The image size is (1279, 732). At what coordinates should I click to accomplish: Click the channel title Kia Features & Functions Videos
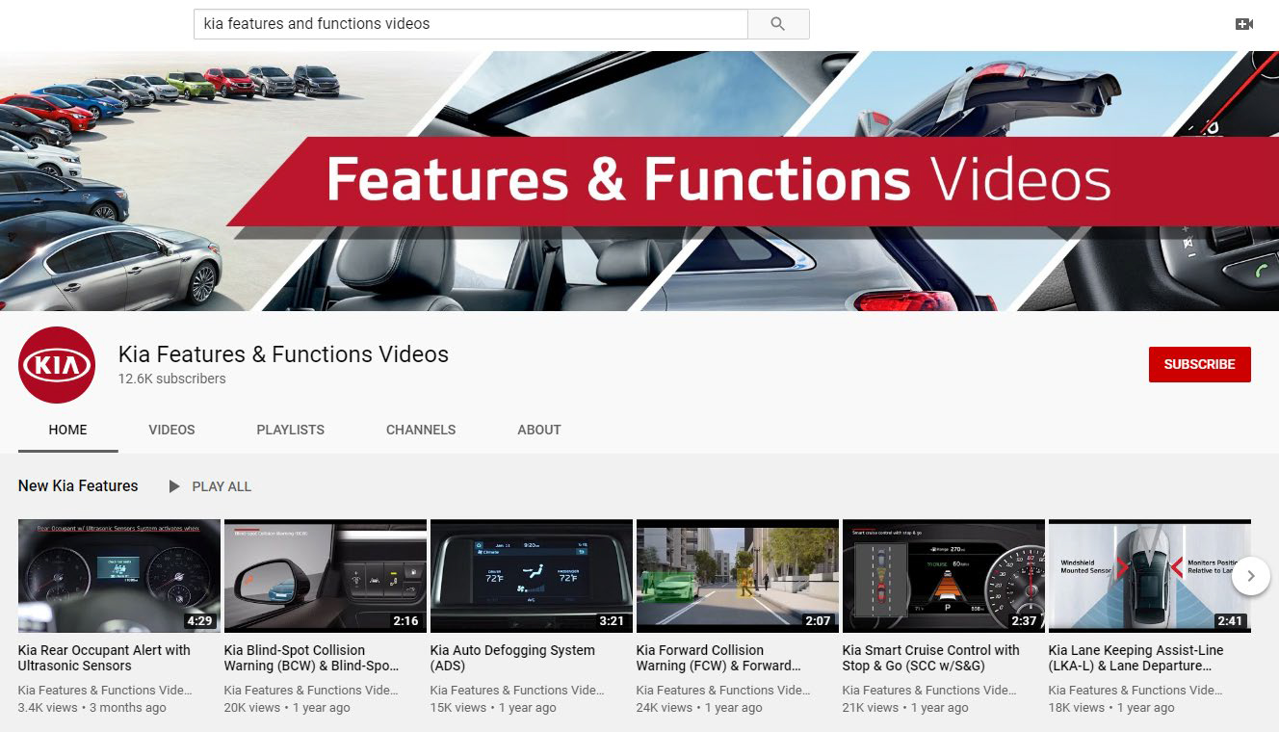coord(283,354)
